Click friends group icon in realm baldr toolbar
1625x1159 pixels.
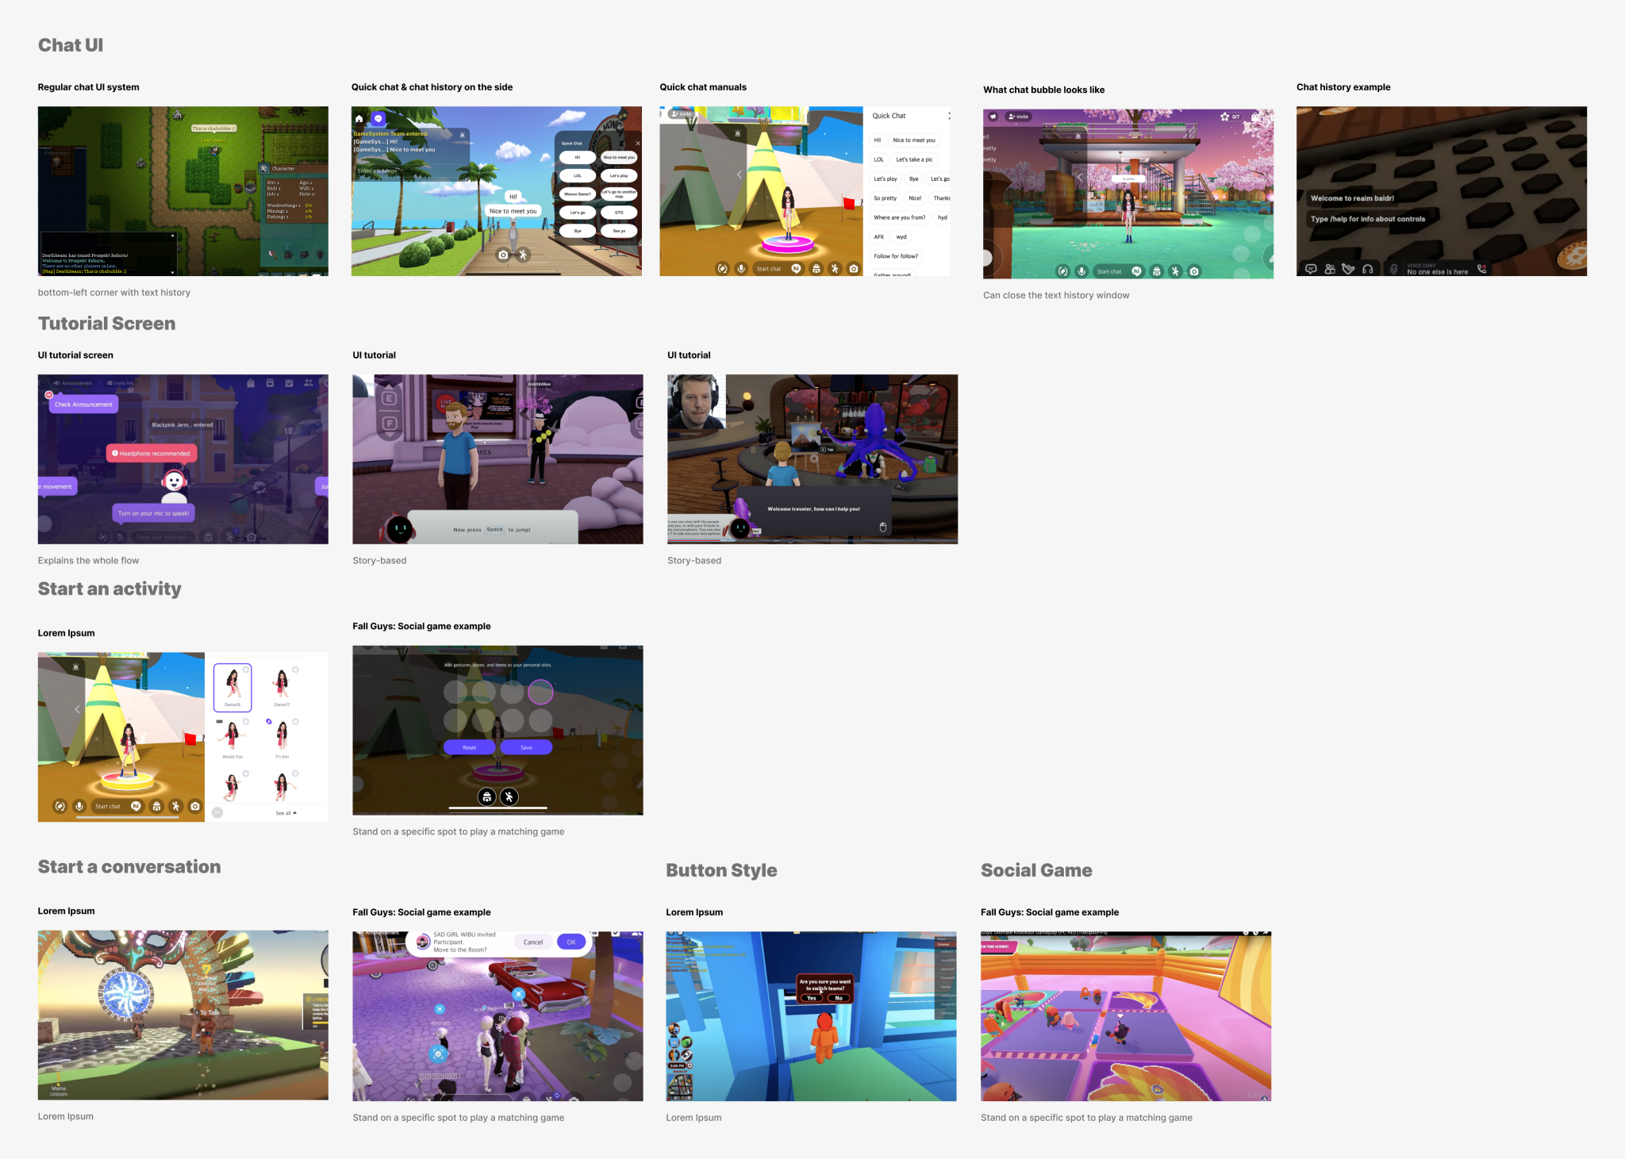(1330, 269)
